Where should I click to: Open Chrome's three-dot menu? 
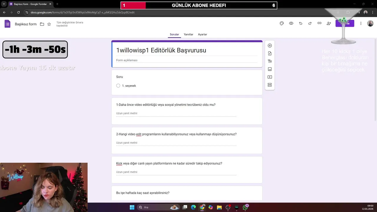point(373,12)
